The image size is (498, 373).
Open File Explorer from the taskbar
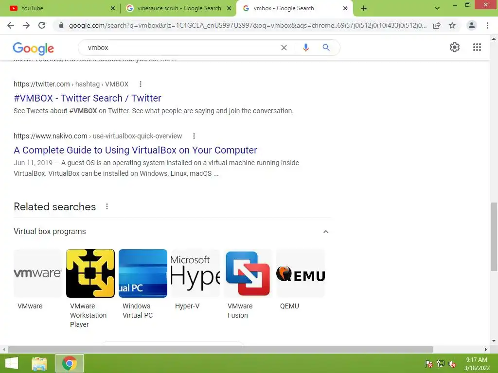click(39, 363)
